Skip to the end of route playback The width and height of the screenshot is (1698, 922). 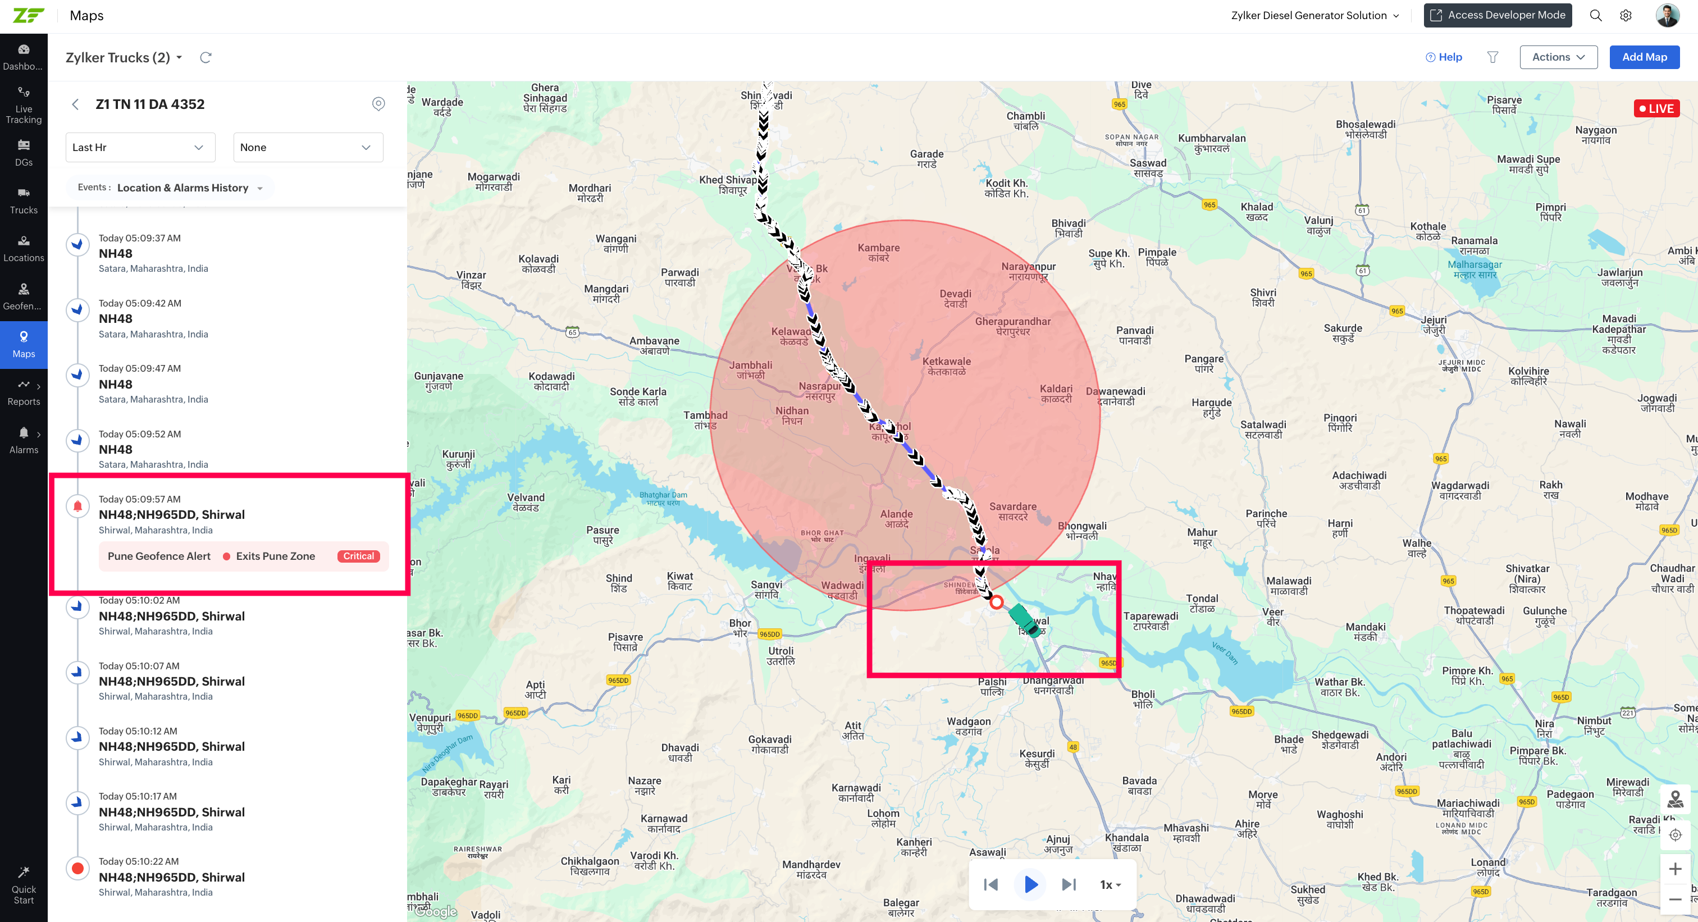tap(1069, 884)
